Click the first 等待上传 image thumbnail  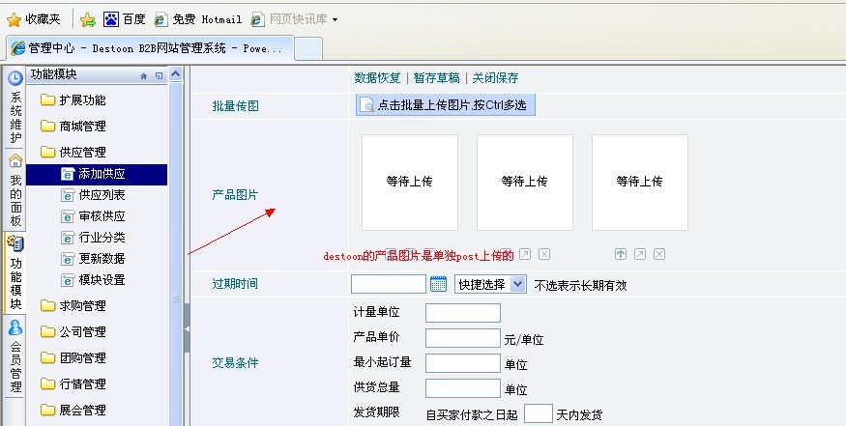409,182
